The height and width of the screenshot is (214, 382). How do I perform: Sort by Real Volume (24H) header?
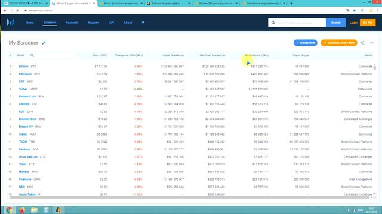click(x=257, y=55)
